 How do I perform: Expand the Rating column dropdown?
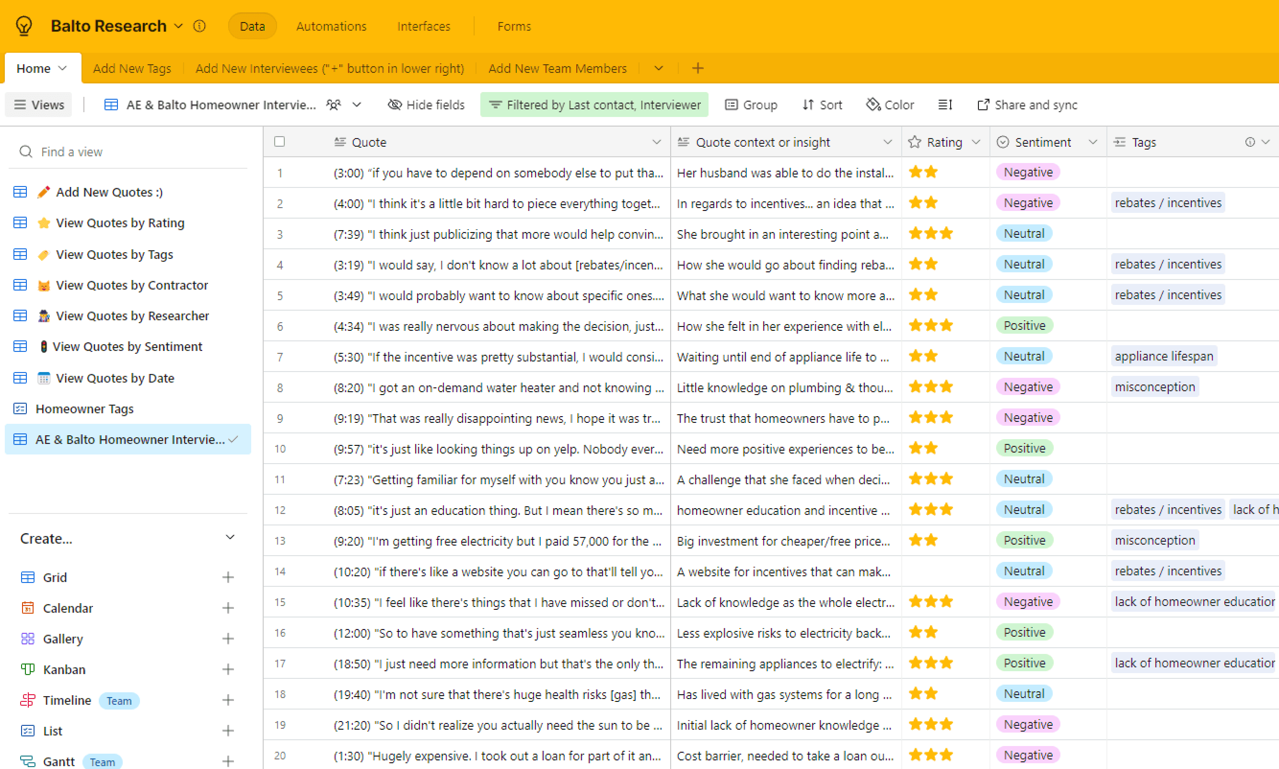pos(976,142)
